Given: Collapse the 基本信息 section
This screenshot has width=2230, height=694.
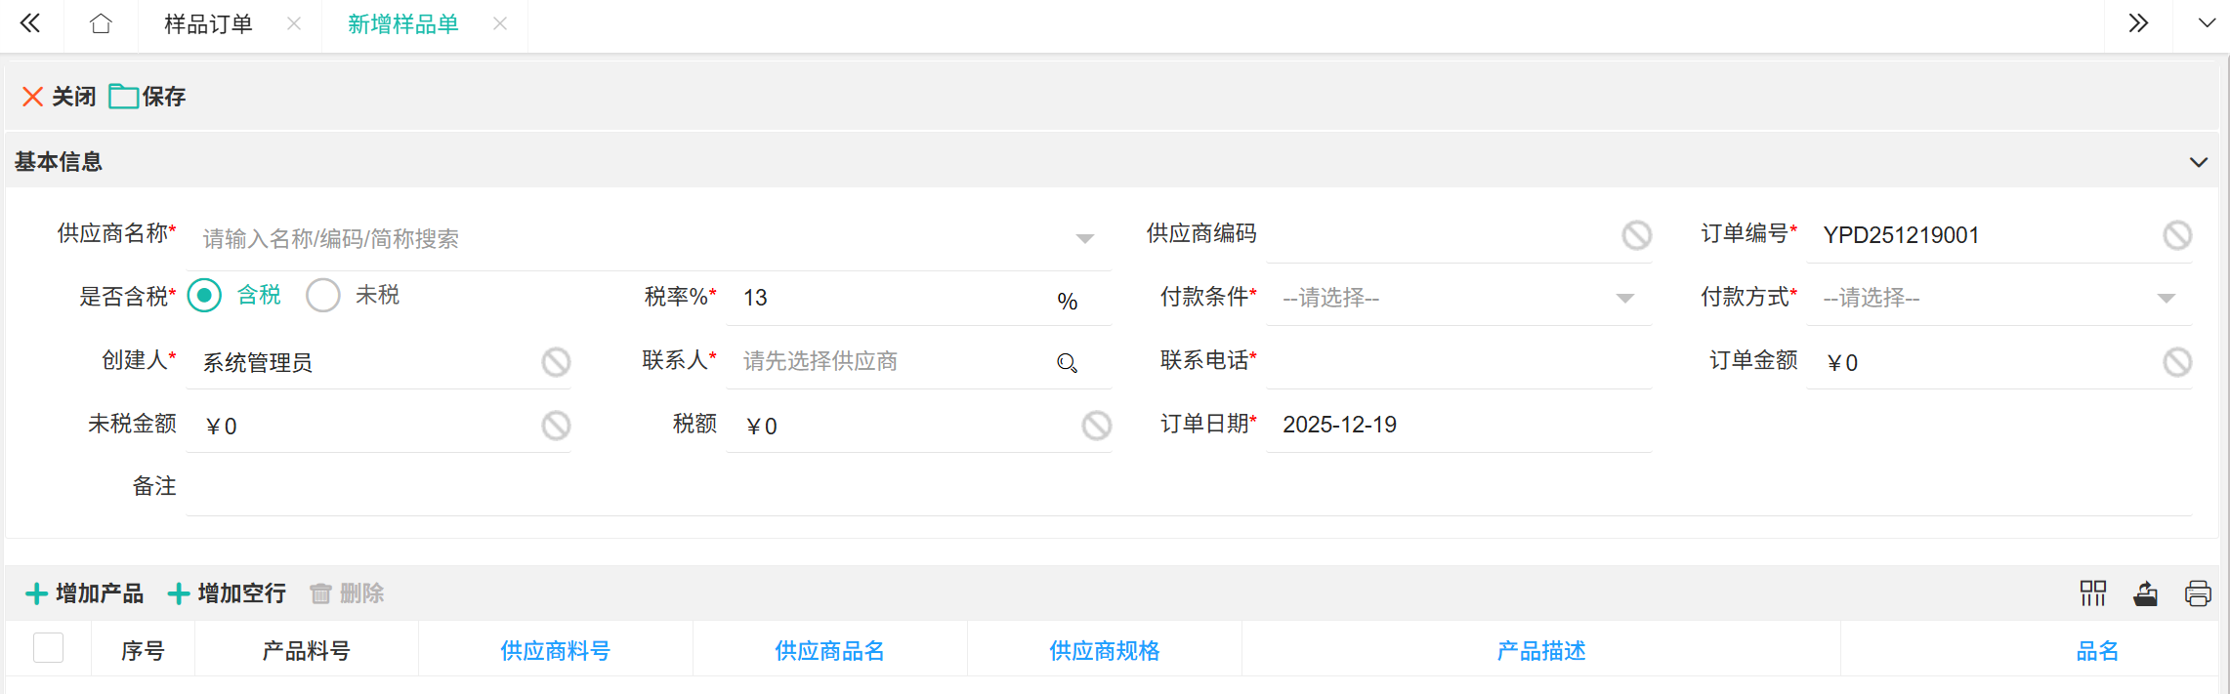Looking at the screenshot, I should [2198, 162].
